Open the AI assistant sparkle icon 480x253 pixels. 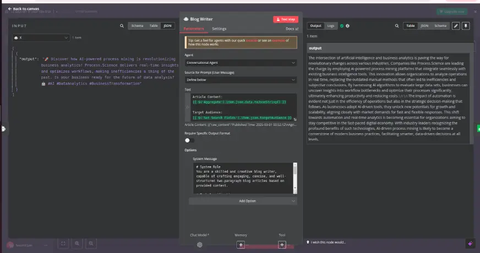470,243
